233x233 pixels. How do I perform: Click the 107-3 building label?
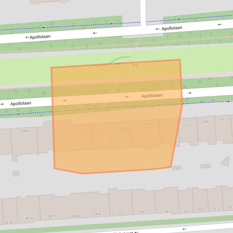click(222, 120)
